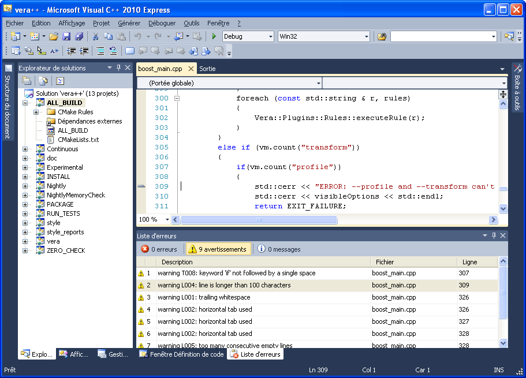Toggle the 0 messages filter
The height and width of the screenshot is (378, 526).
point(278,249)
